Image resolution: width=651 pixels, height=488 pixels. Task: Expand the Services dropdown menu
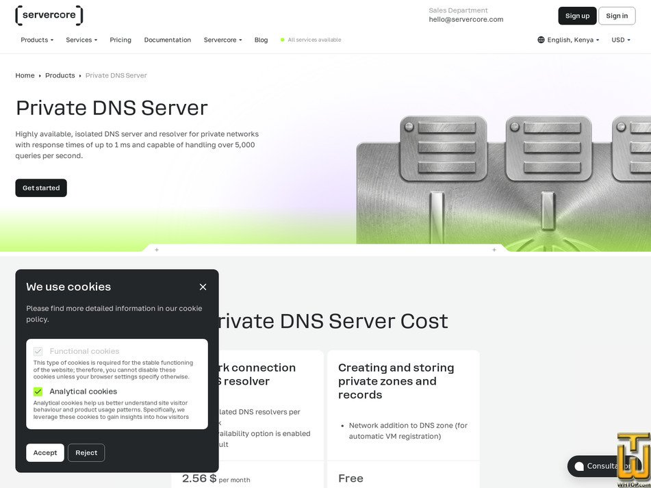point(81,40)
